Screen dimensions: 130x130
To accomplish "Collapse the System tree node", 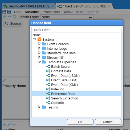I will click(x=35, y=39).
